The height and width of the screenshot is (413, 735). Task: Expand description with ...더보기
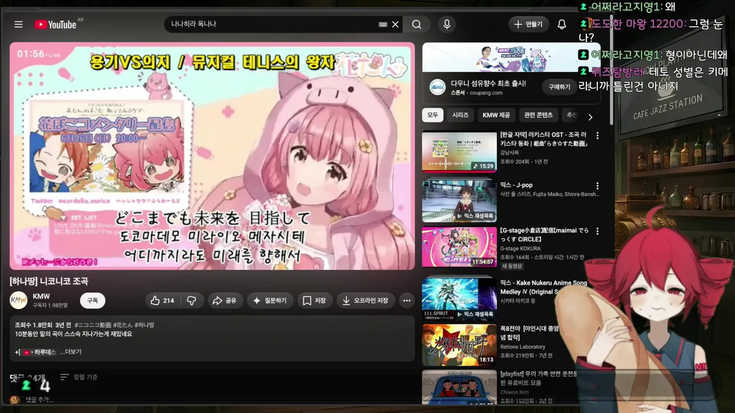[x=71, y=352]
